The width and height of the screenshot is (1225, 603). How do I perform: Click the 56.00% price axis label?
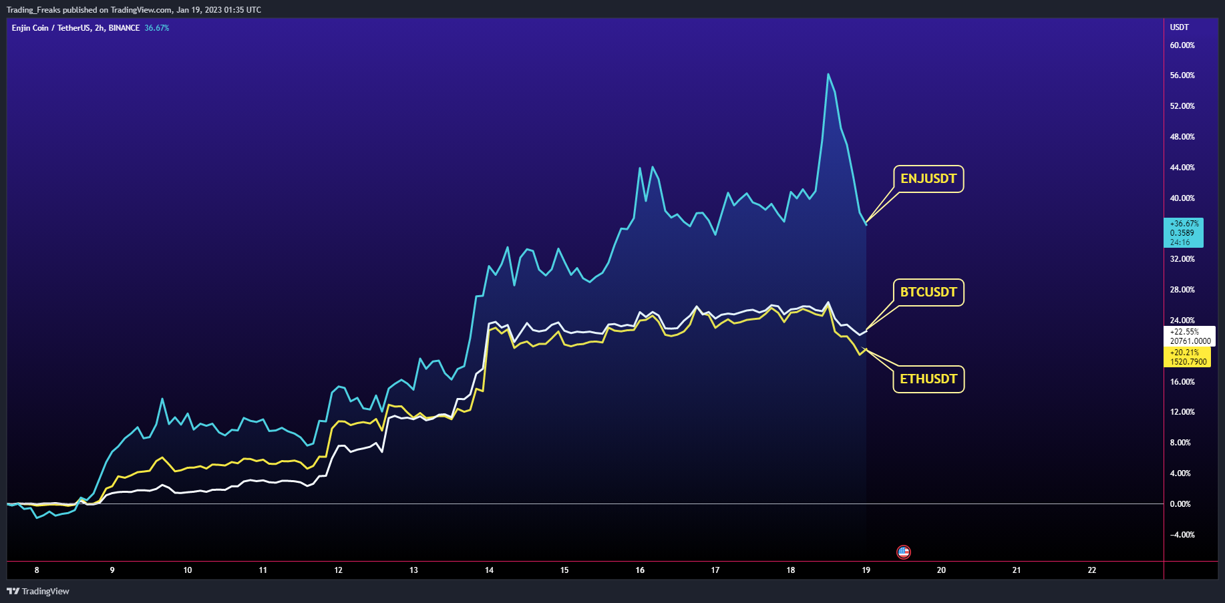coord(1182,75)
